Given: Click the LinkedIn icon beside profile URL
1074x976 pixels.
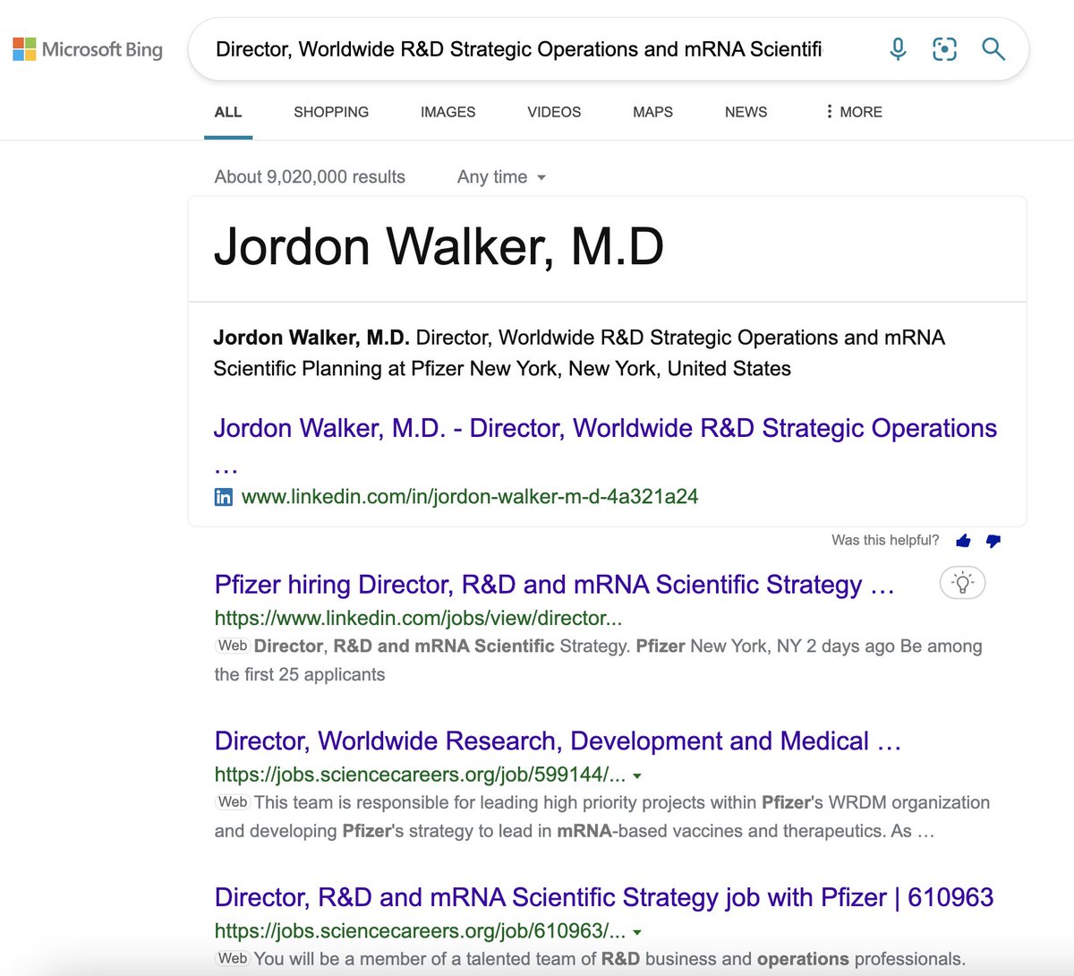Looking at the screenshot, I should [x=224, y=497].
